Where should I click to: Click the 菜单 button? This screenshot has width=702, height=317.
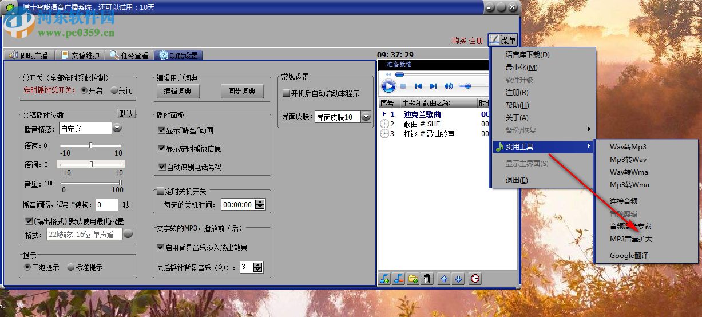(x=503, y=40)
